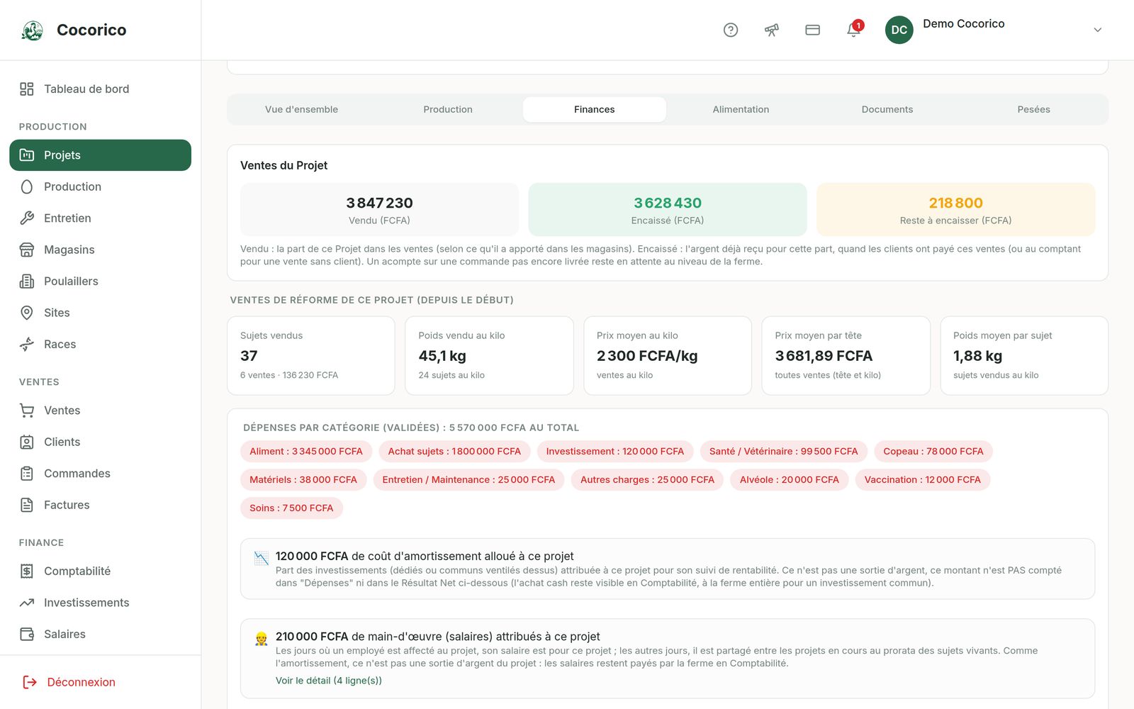Open the help question mark icon

tap(731, 30)
